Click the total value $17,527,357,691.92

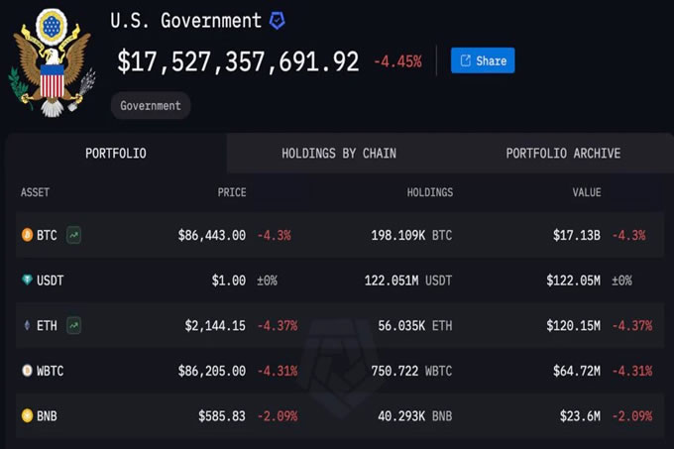pos(238,61)
